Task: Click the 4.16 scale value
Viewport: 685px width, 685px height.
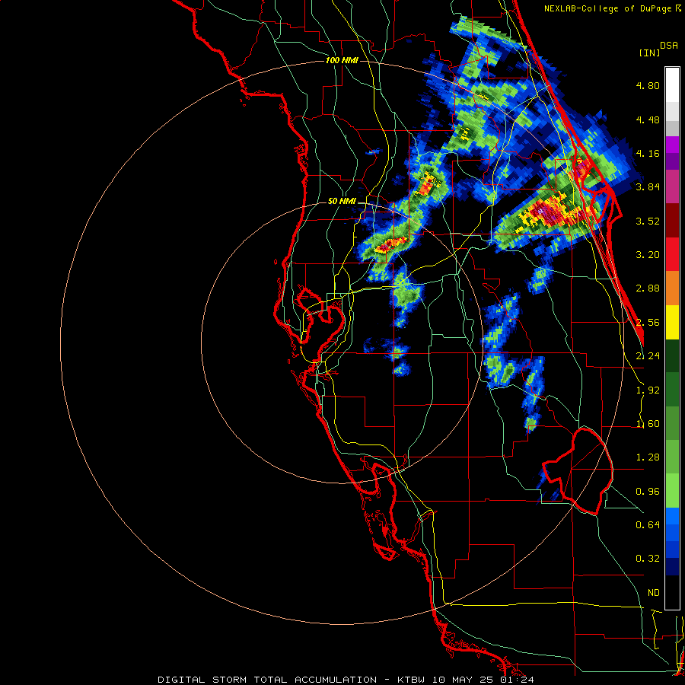Action: pyautogui.click(x=648, y=153)
